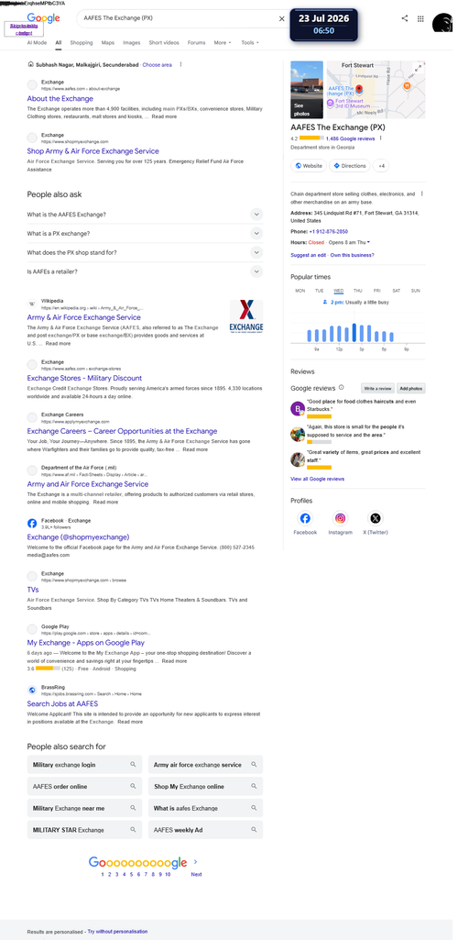Open three-dot menu beside store description

tap(422, 194)
